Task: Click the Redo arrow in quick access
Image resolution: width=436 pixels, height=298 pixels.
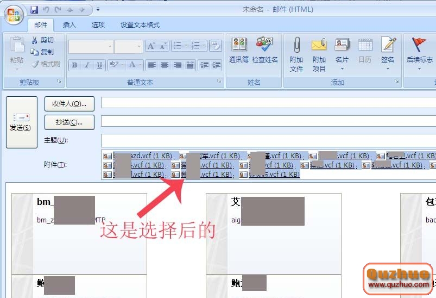Action: point(58,10)
